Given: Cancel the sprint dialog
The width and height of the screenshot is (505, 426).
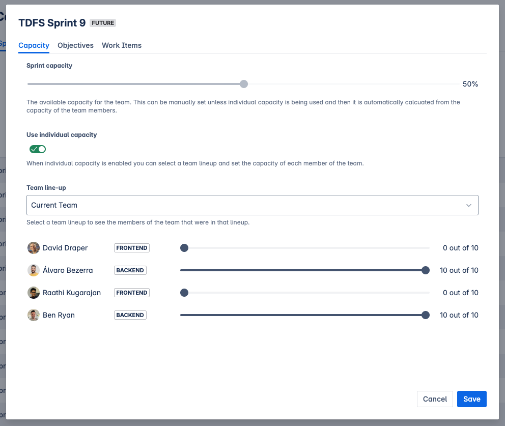Looking at the screenshot, I should pyautogui.click(x=435, y=399).
